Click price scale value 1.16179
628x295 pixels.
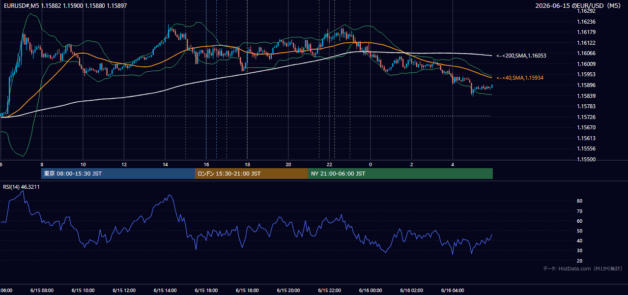coord(586,32)
